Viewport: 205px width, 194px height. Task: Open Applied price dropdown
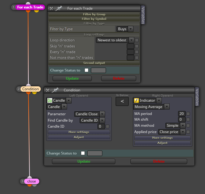point(172,132)
